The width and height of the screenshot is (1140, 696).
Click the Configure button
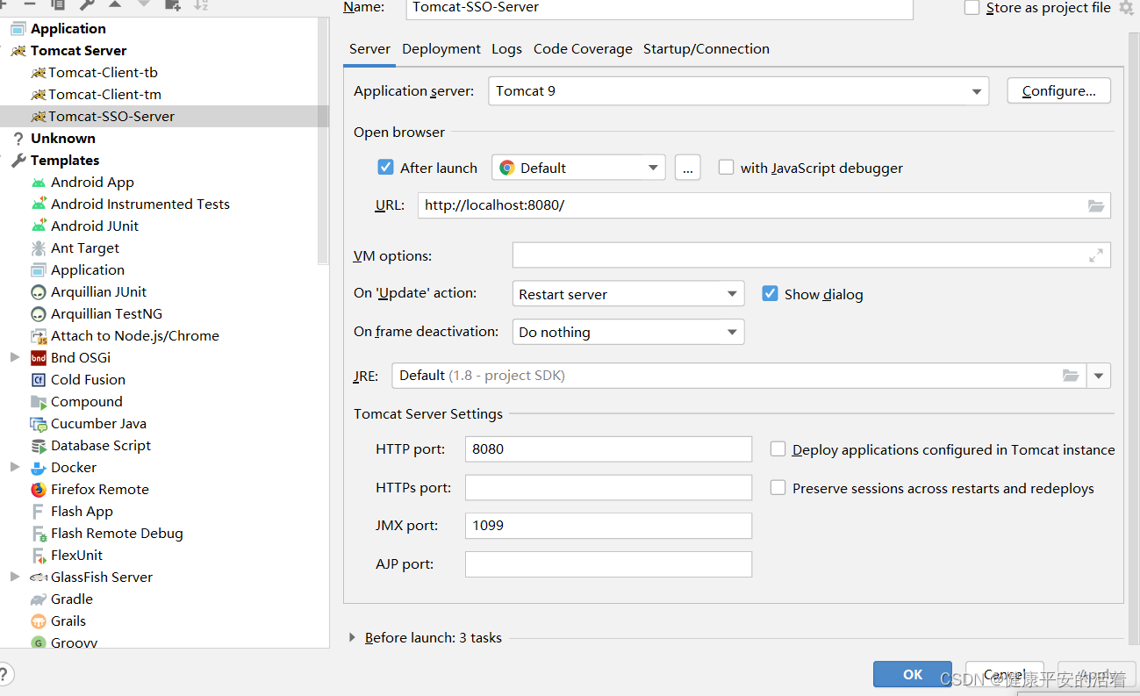[x=1058, y=90]
